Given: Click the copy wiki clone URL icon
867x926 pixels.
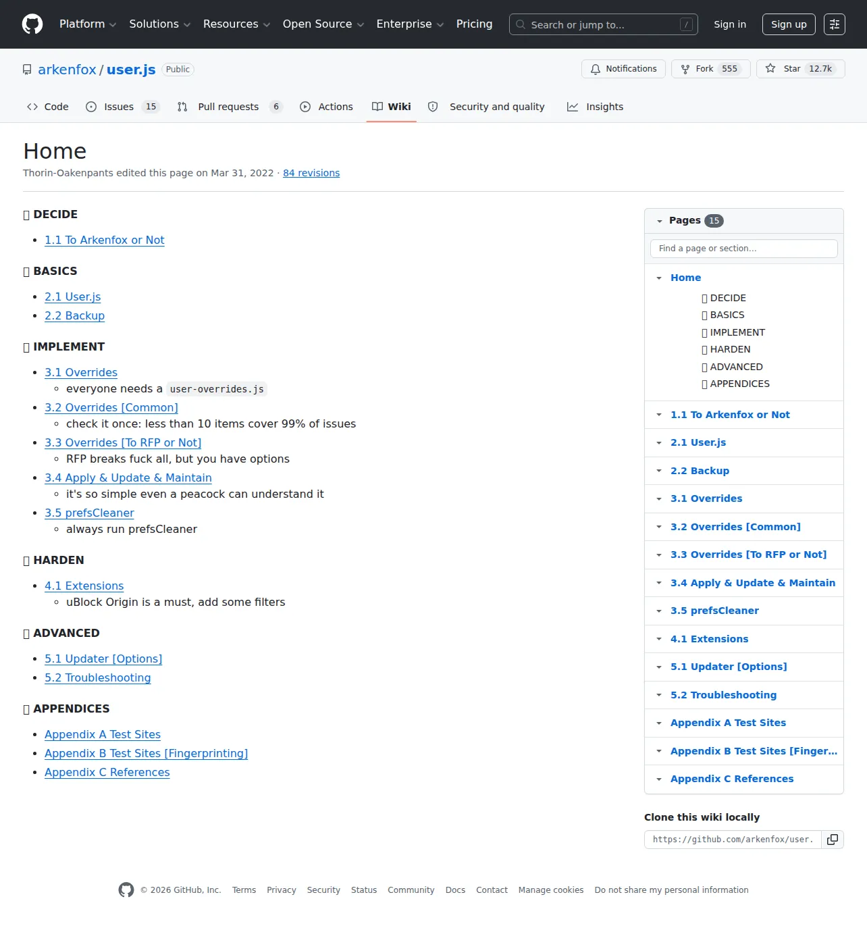Looking at the screenshot, I should click(833, 840).
